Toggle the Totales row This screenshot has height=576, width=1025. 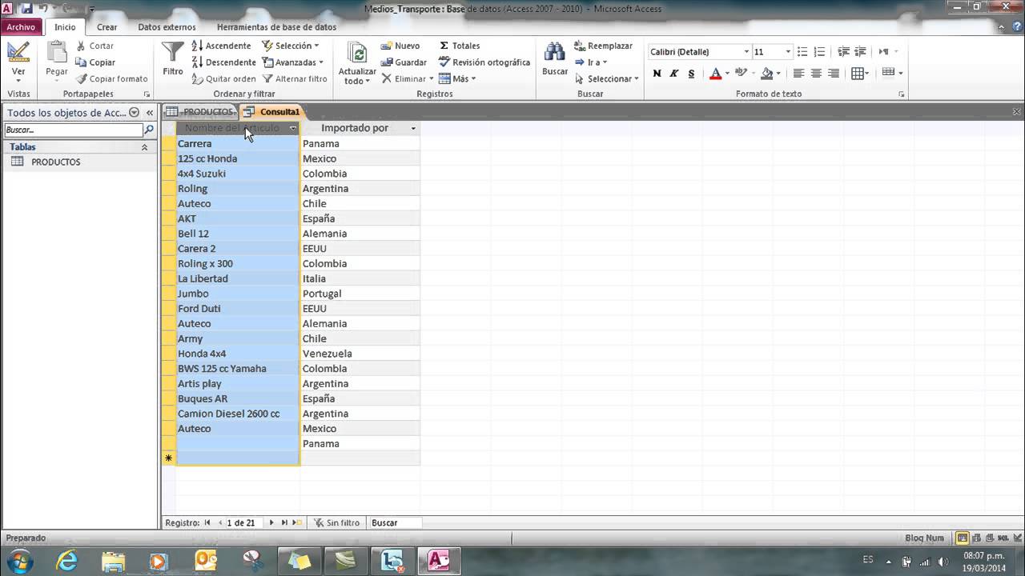coord(460,46)
